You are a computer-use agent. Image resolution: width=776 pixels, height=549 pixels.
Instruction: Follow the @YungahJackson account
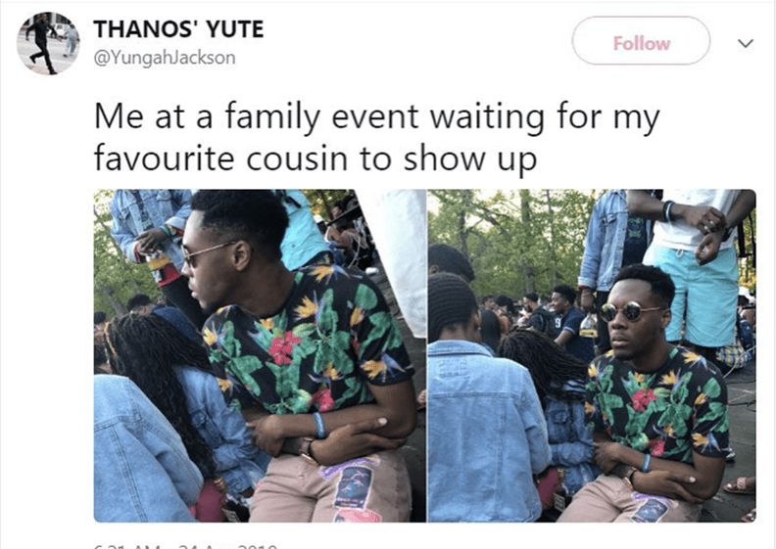click(x=641, y=41)
